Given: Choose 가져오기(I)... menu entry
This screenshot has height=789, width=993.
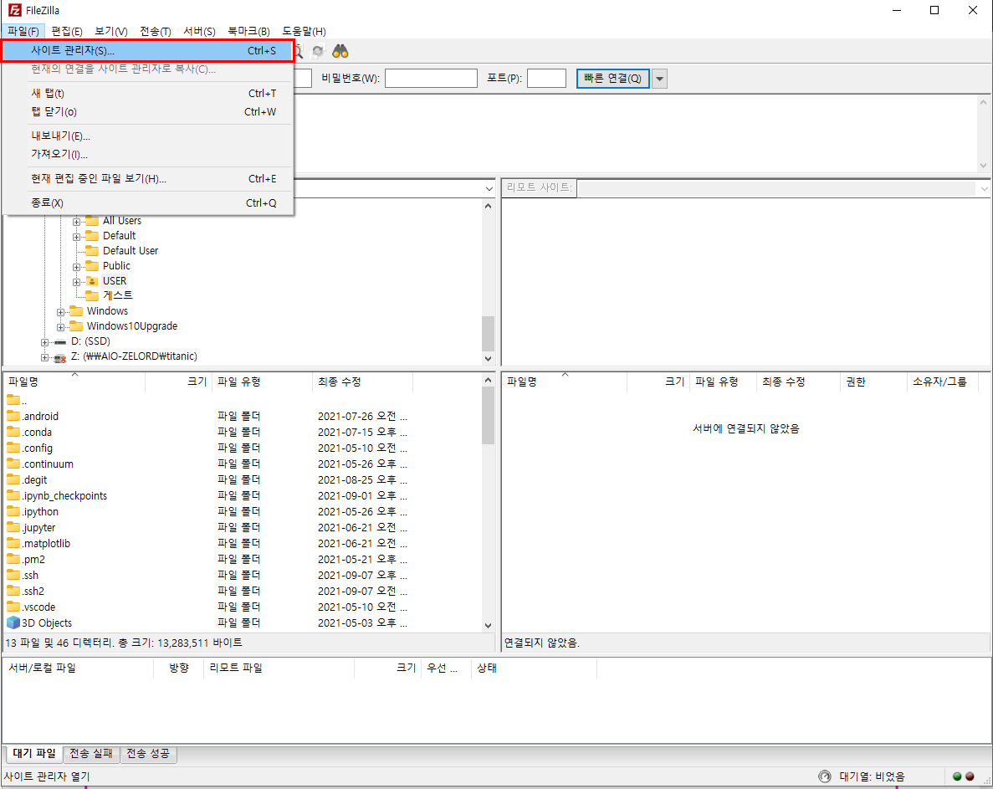Looking at the screenshot, I should (x=147, y=154).
